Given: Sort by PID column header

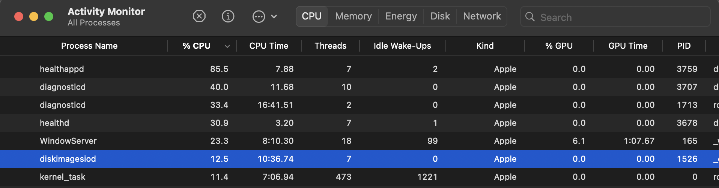Looking at the screenshot, I should click(684, 46).
